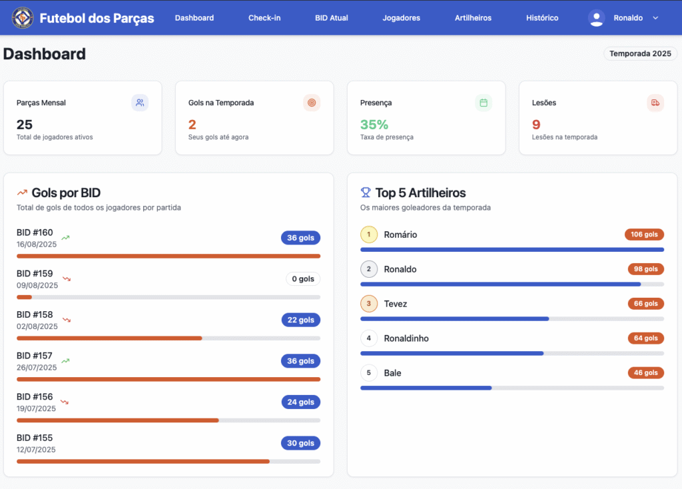Screen dimensions: 682x489
Task: Click the Ronaldo user avatar icon
Action: 596,18
